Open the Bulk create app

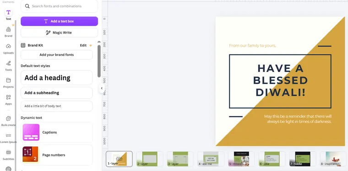(8, 121)
